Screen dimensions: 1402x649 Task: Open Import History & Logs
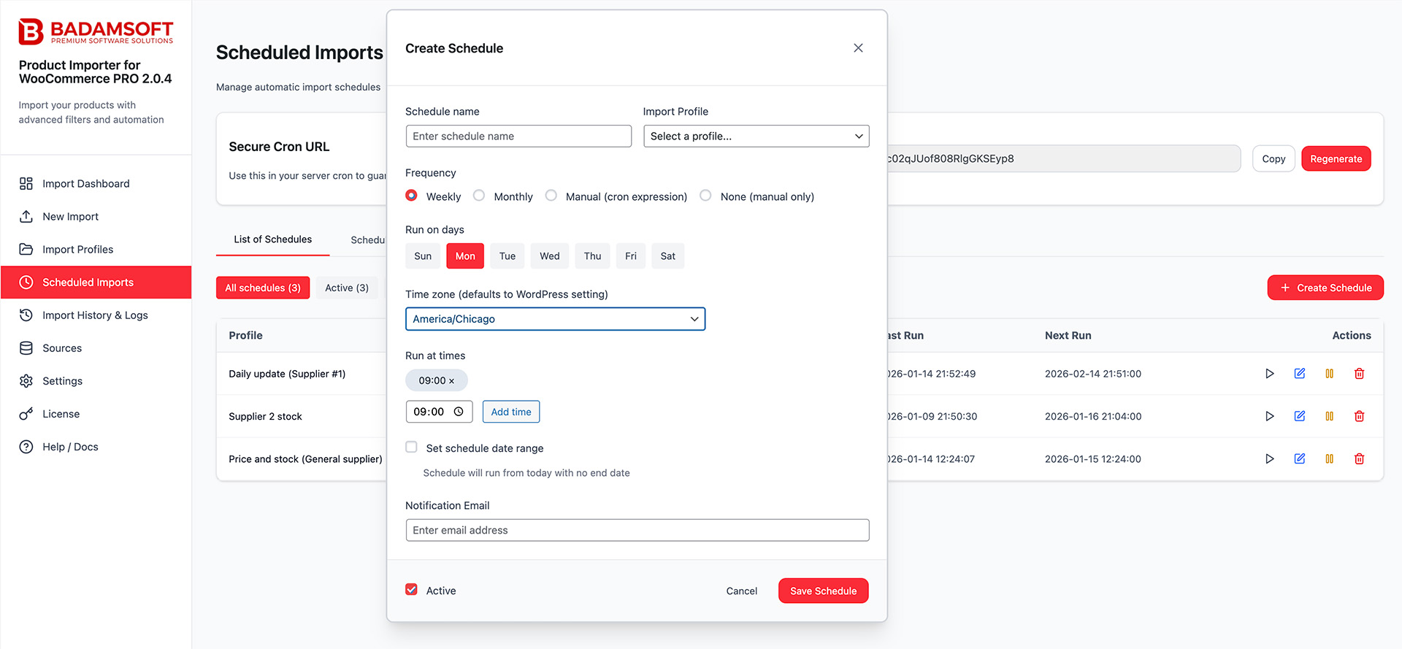tap(96, 315)
